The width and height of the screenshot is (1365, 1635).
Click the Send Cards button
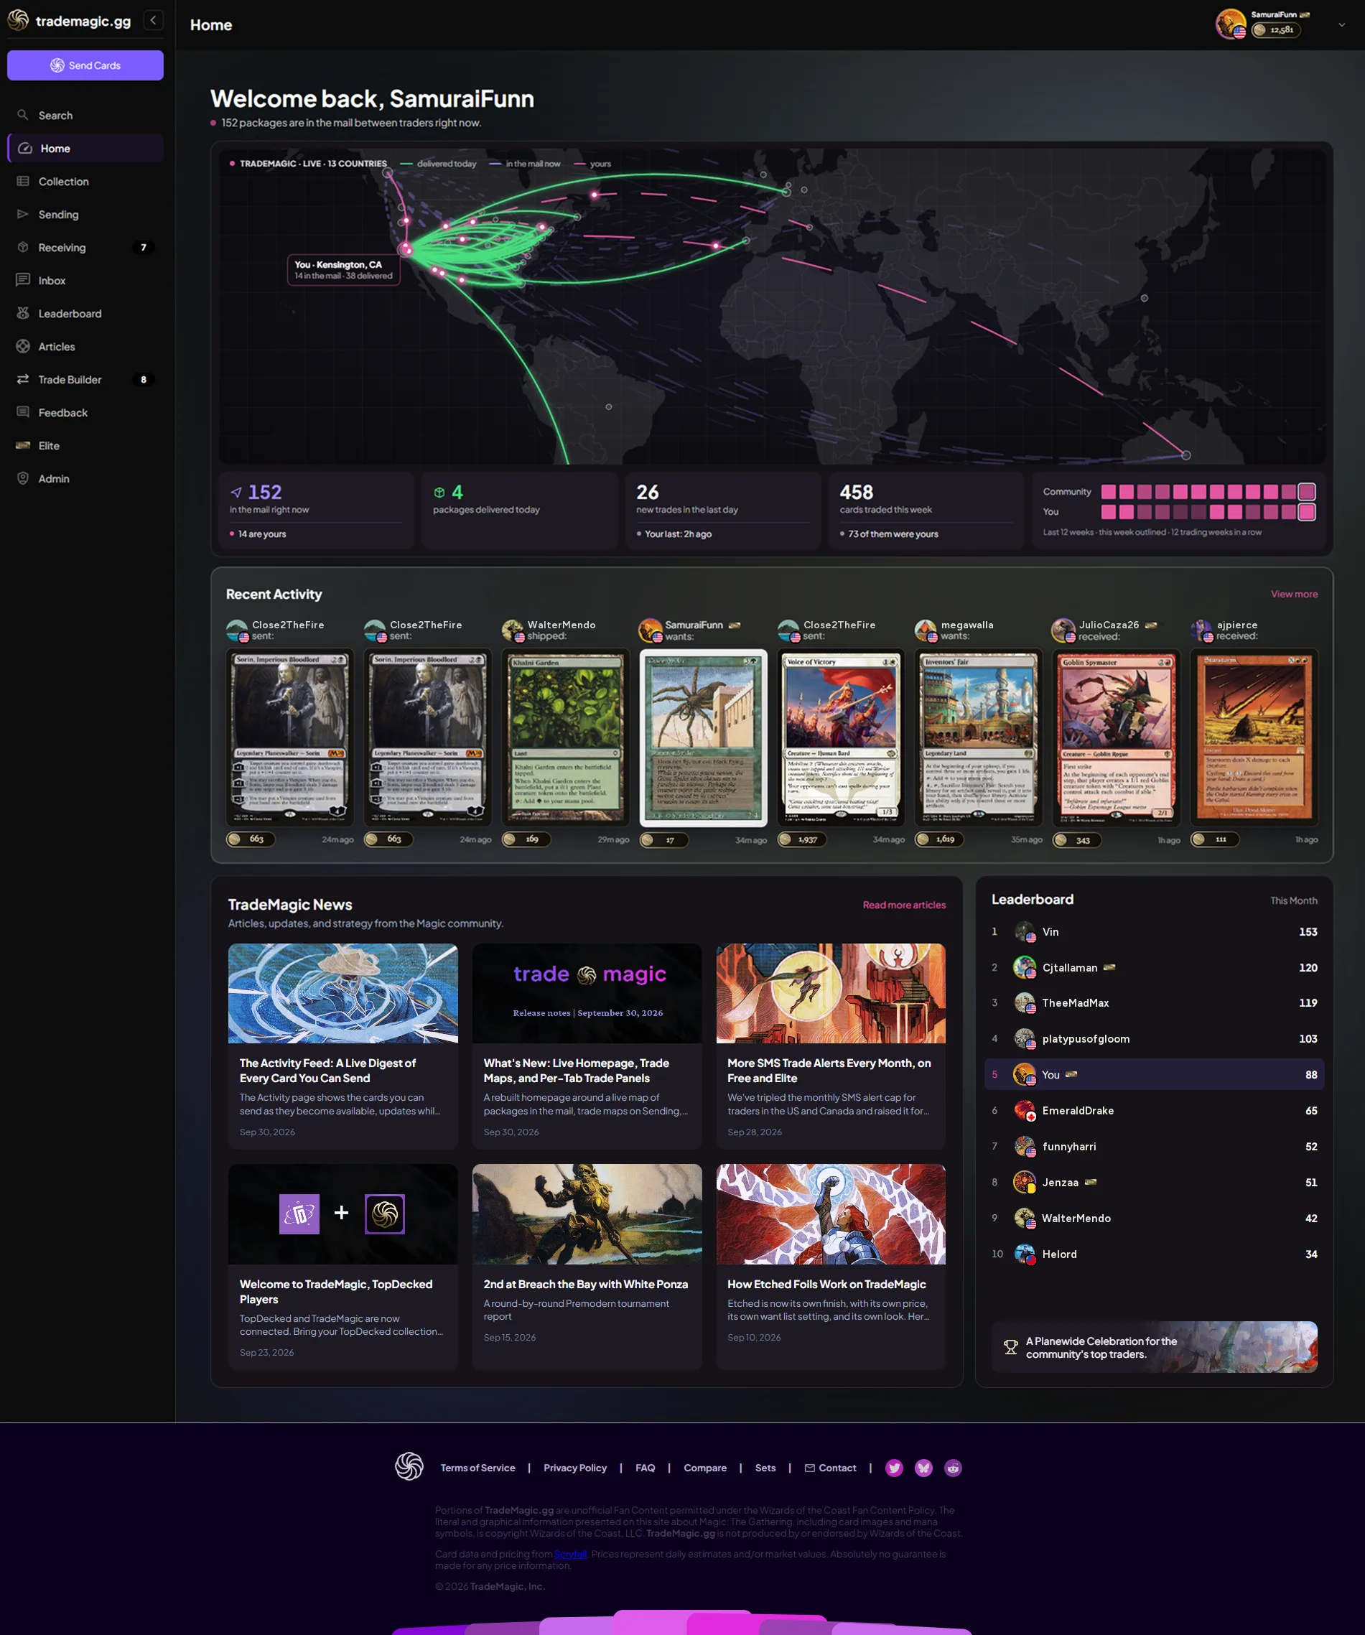click(85, 65)
